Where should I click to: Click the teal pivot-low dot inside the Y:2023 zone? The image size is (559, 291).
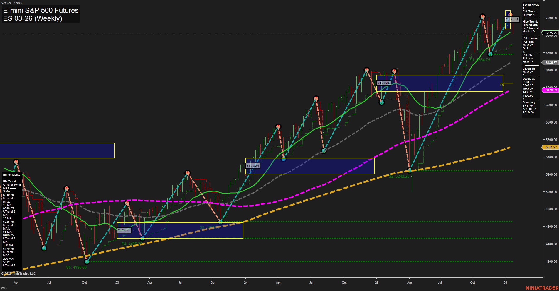(142, 239)
